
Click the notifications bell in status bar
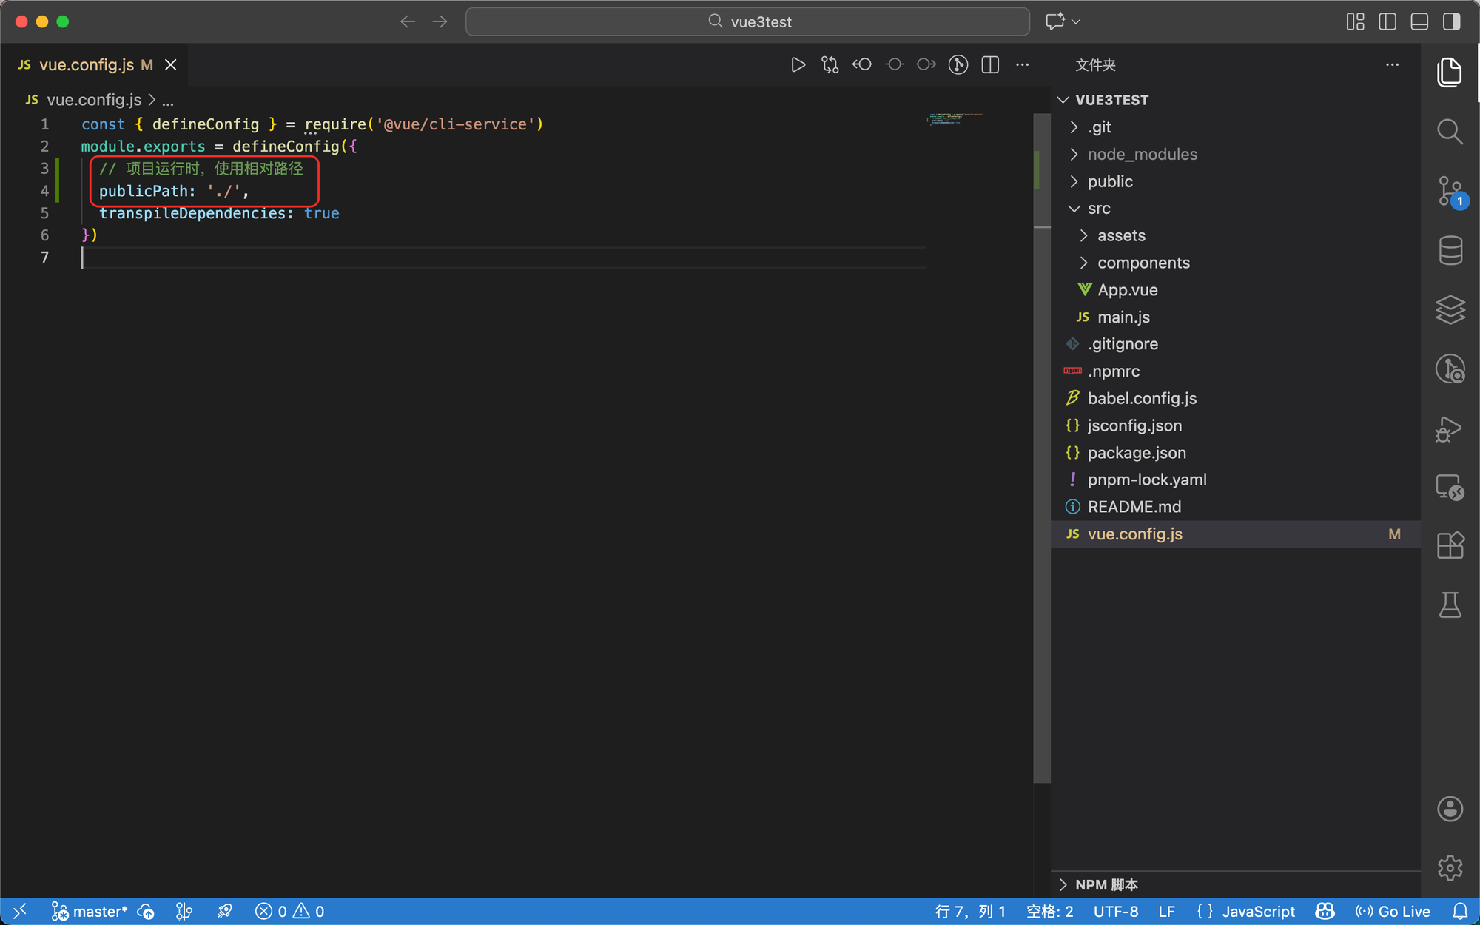[x=1460, y=911]
